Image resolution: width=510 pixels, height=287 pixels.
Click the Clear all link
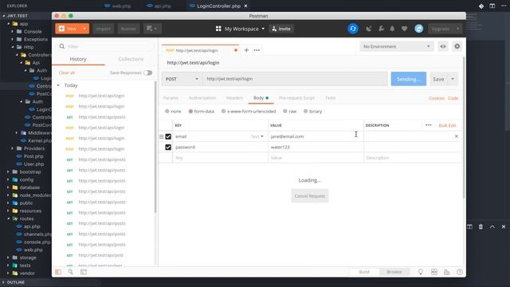pos(67,73)
